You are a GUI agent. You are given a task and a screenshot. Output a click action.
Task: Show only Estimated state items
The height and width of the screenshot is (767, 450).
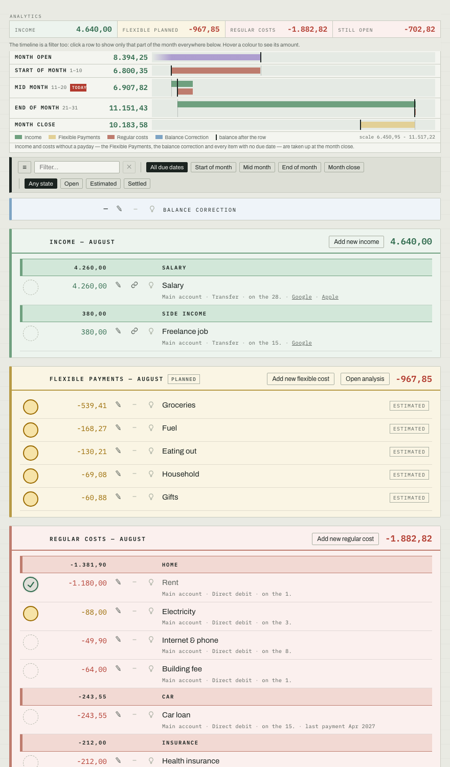pos(103,184)
